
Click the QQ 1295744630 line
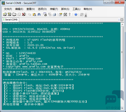pyautogui.click(x=19, y=53)
